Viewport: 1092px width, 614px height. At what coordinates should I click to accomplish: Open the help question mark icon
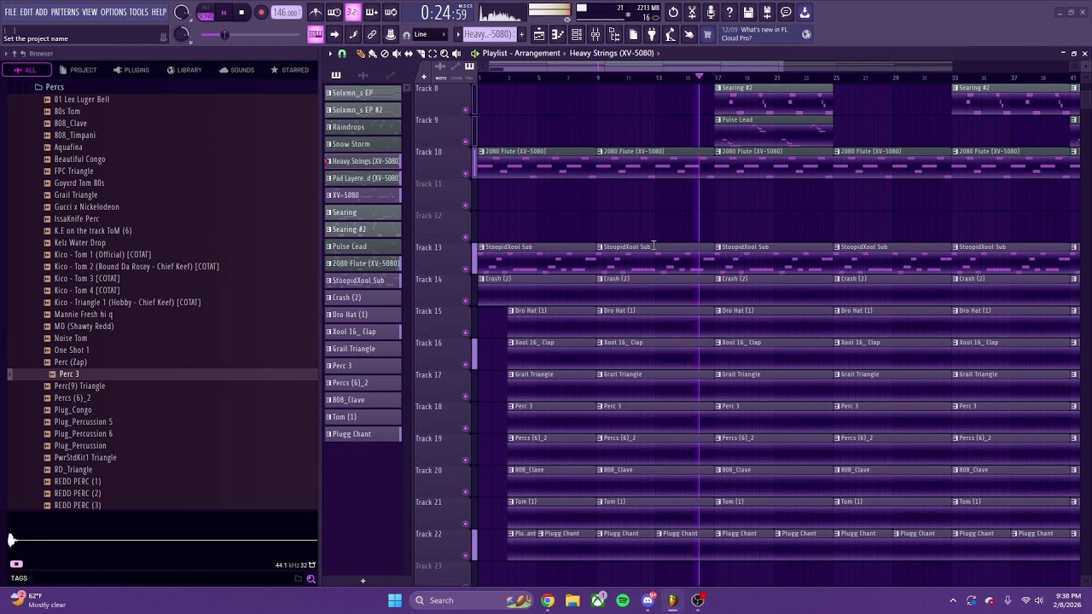729,13
